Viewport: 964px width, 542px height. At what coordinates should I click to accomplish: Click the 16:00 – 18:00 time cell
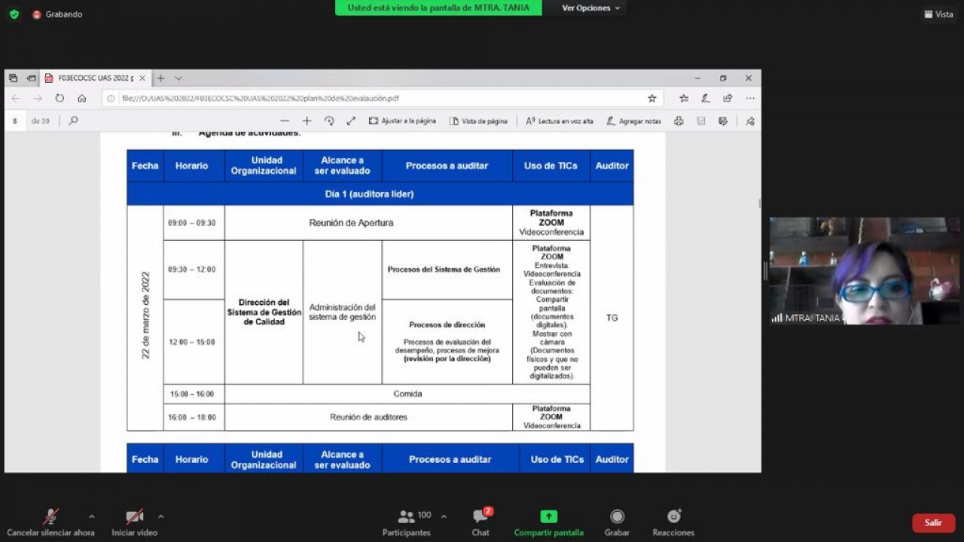(194, 417)
